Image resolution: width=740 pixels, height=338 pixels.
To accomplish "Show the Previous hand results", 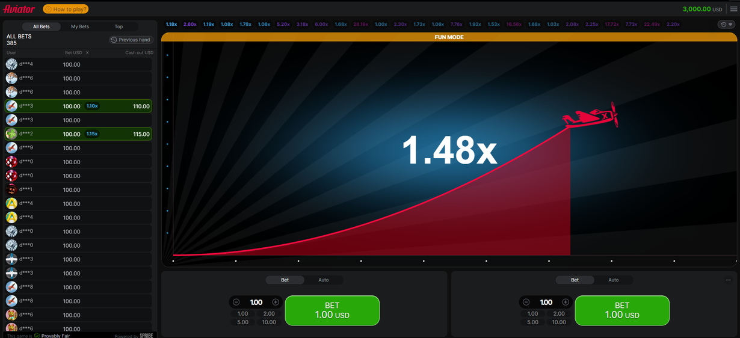I will coord(131,40).
